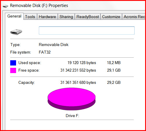Select the Customize tab

tap(111, 17)
